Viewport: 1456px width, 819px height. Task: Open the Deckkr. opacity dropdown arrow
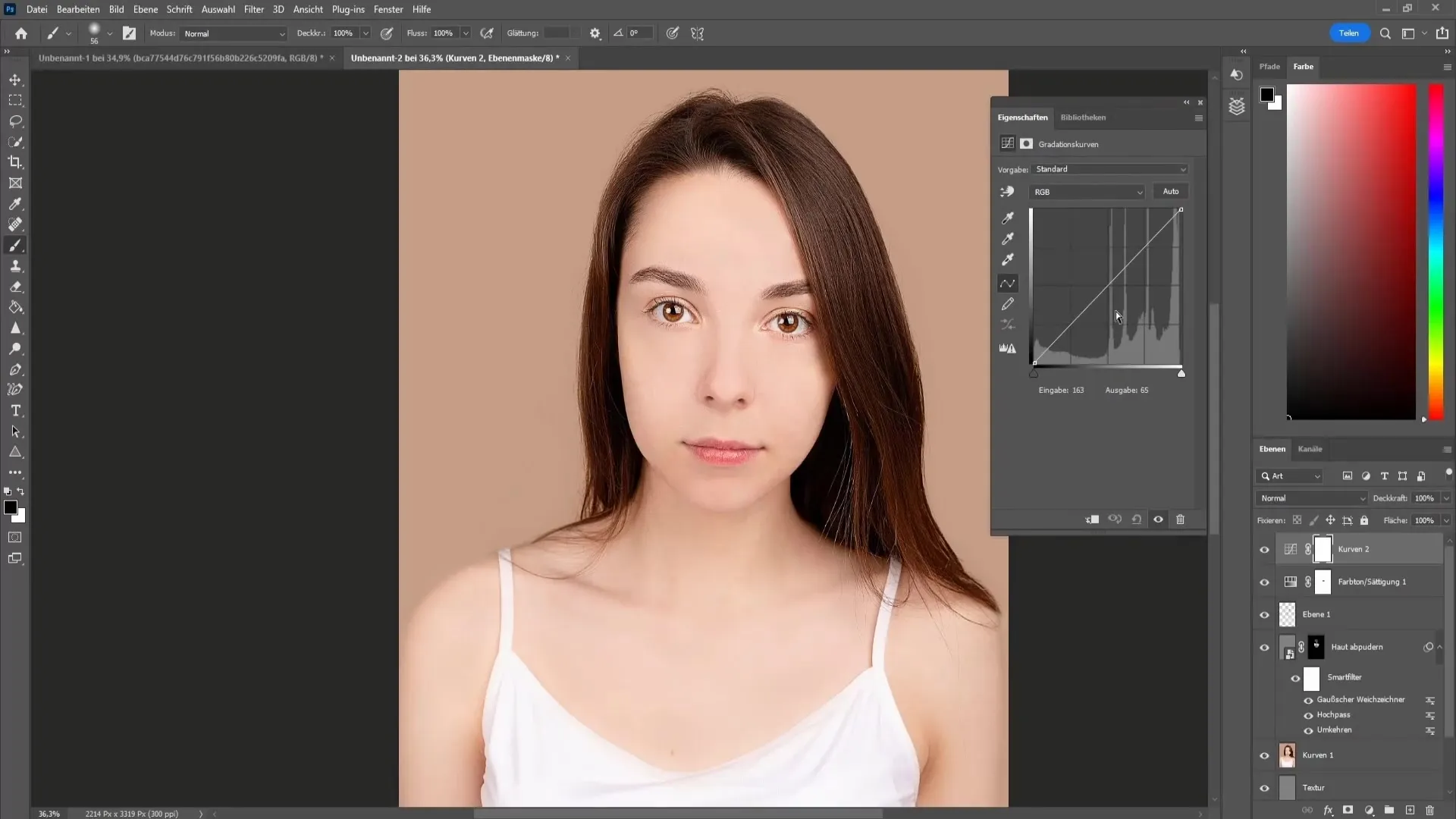coord(366,33)
